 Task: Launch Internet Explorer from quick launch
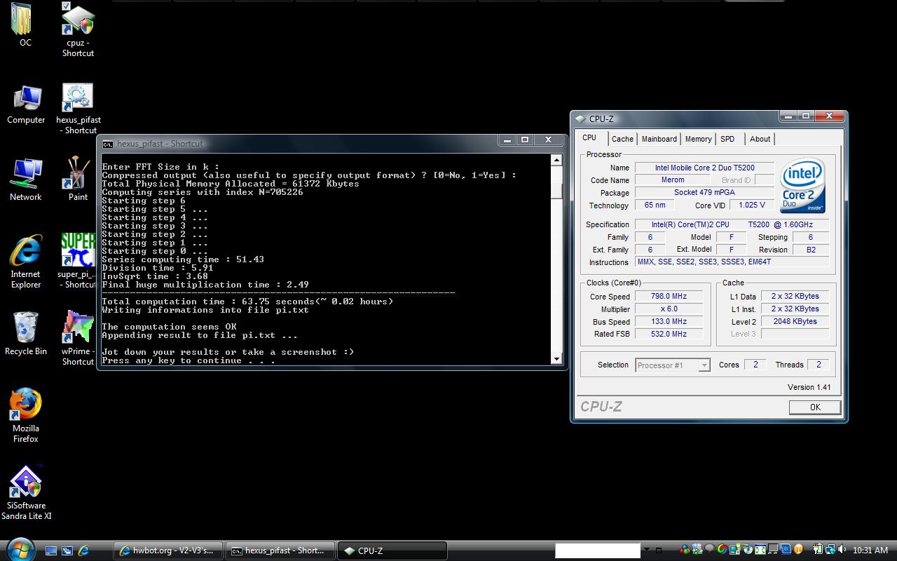tap(83, 551)
